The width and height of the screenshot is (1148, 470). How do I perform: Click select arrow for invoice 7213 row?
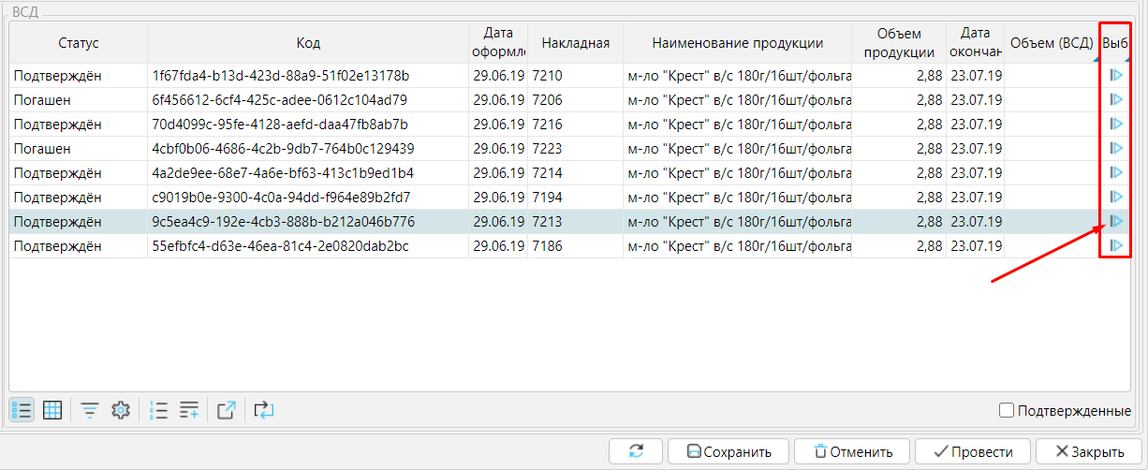(x=1114, y=221)
